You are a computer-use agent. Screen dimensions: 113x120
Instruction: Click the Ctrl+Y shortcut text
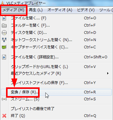coord(90,83)
